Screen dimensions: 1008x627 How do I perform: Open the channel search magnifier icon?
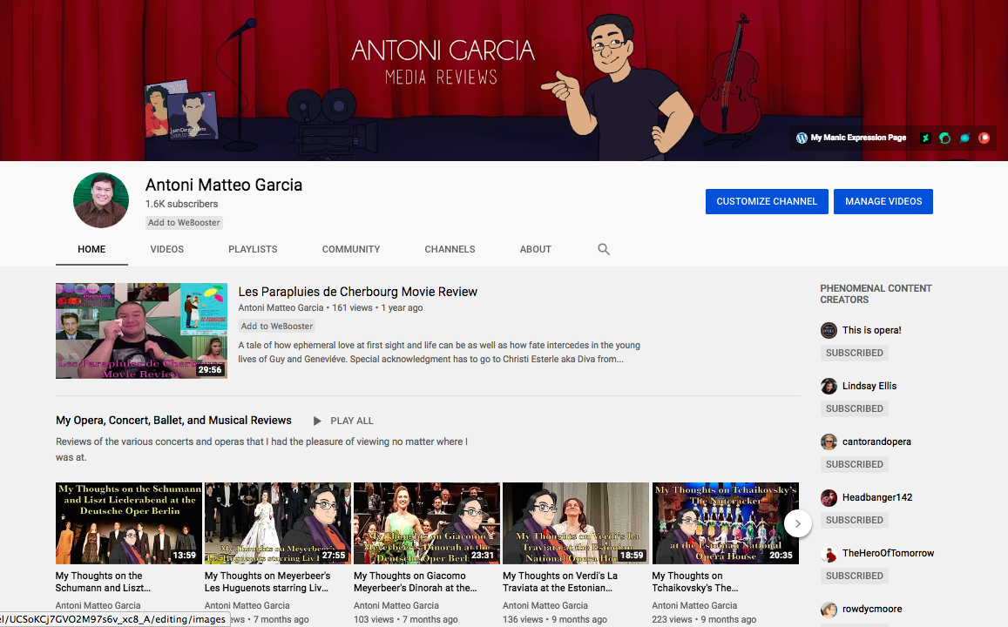[x=604, y=249]
